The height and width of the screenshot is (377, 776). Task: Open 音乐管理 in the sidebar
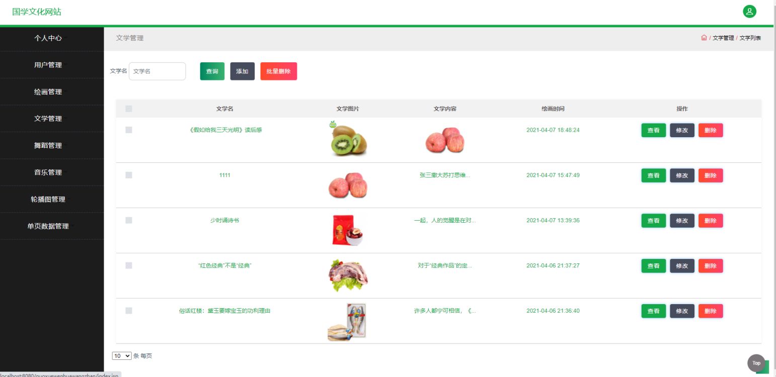[x=52, y=172]
